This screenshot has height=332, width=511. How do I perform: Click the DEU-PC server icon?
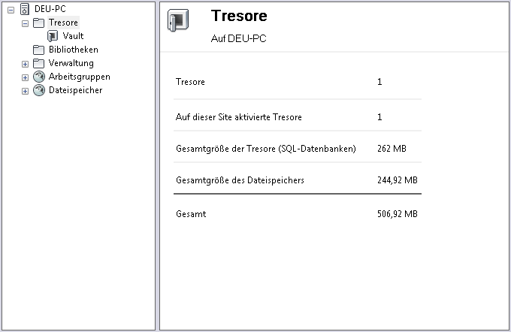pyautogui.click(x=26, y=9)
